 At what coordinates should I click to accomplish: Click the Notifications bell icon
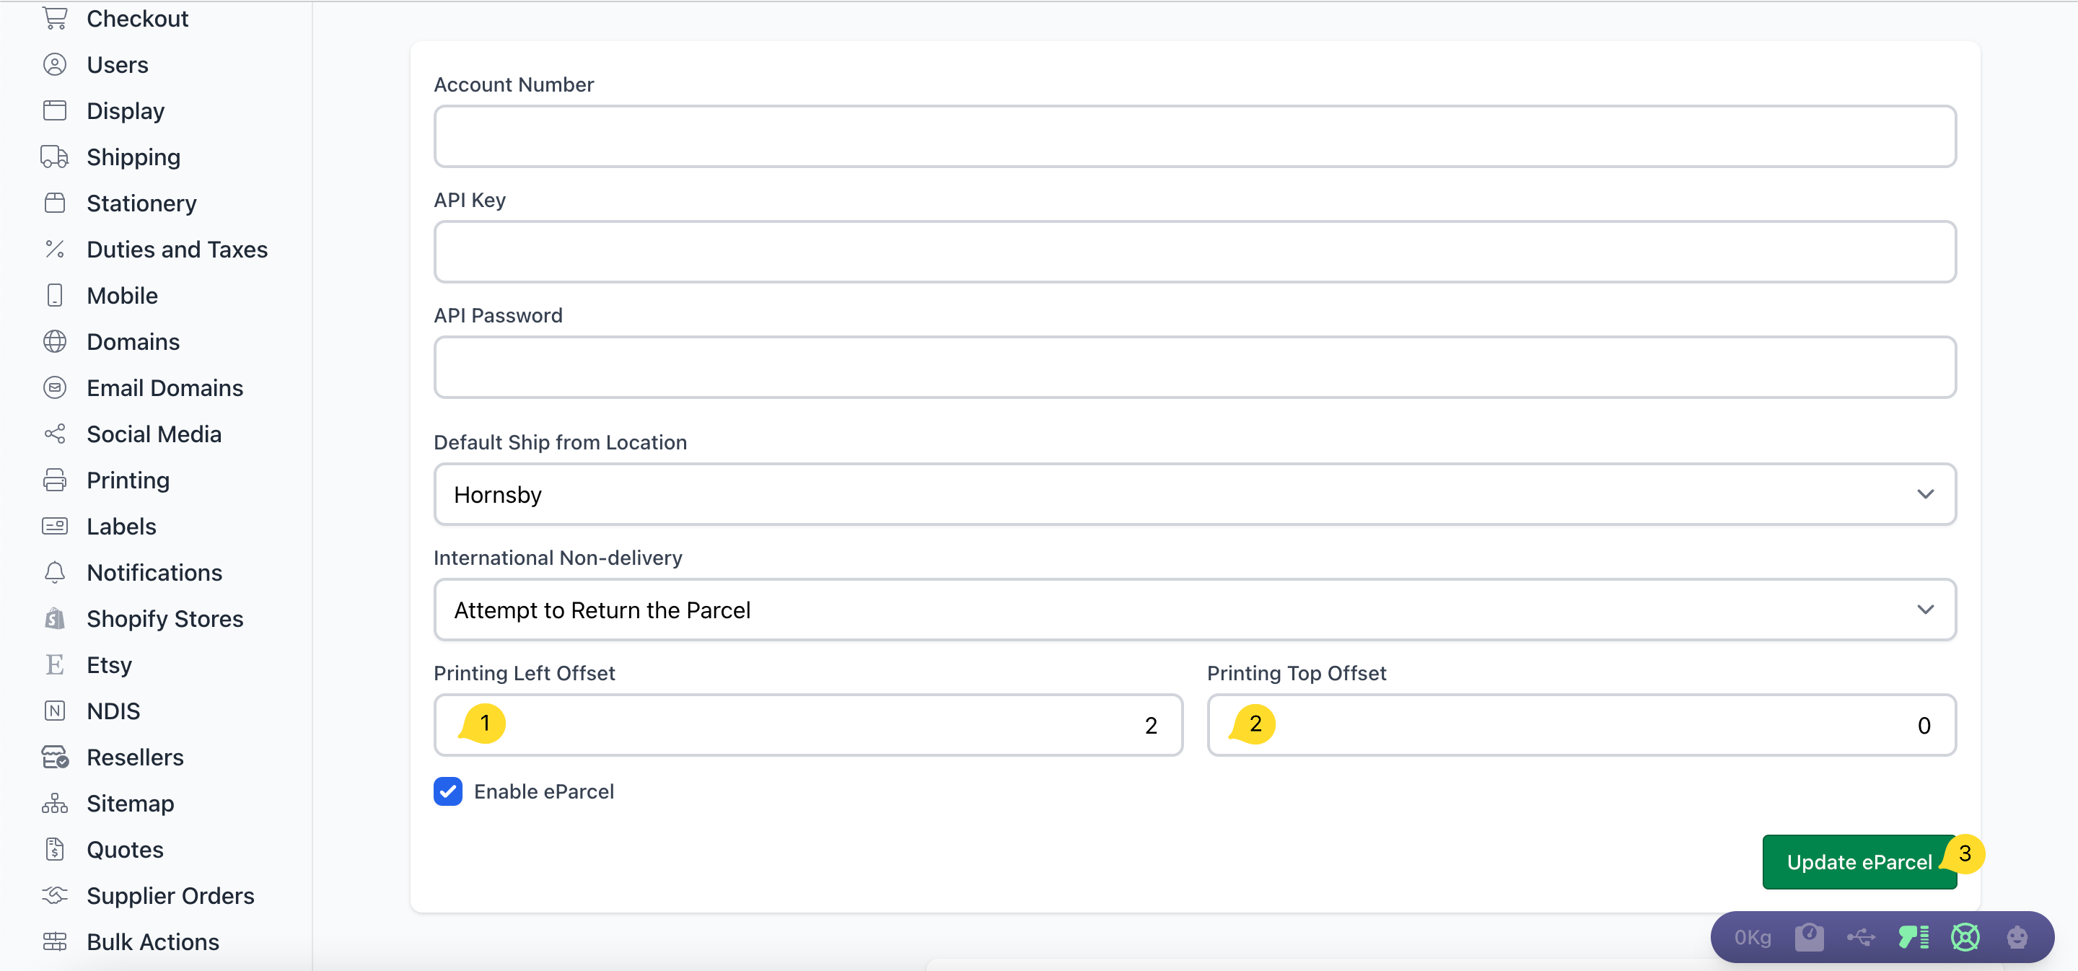pyautogui.click(x=55, y=573)
